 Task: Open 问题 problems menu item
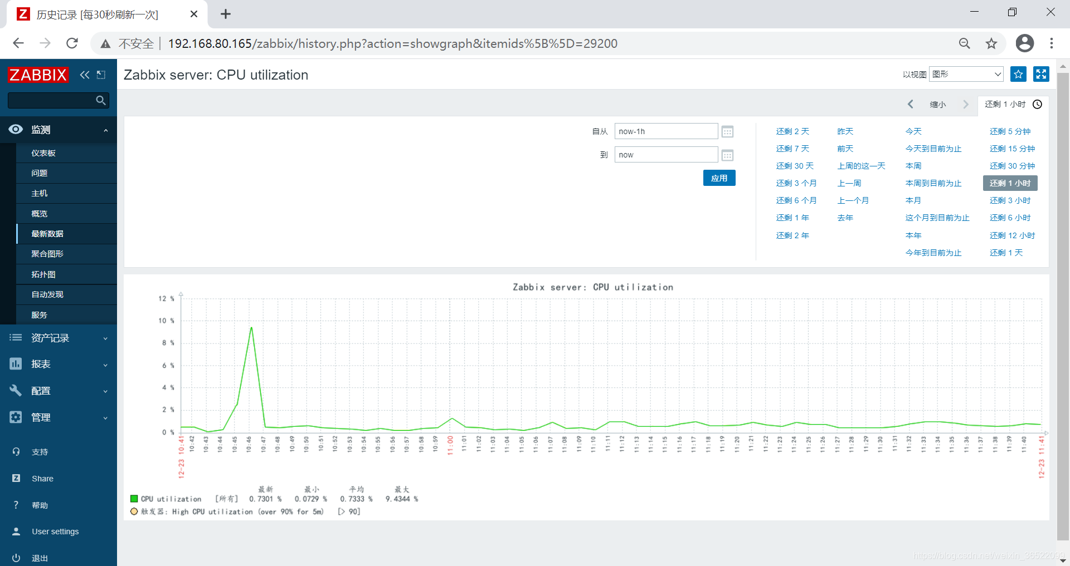66,173
